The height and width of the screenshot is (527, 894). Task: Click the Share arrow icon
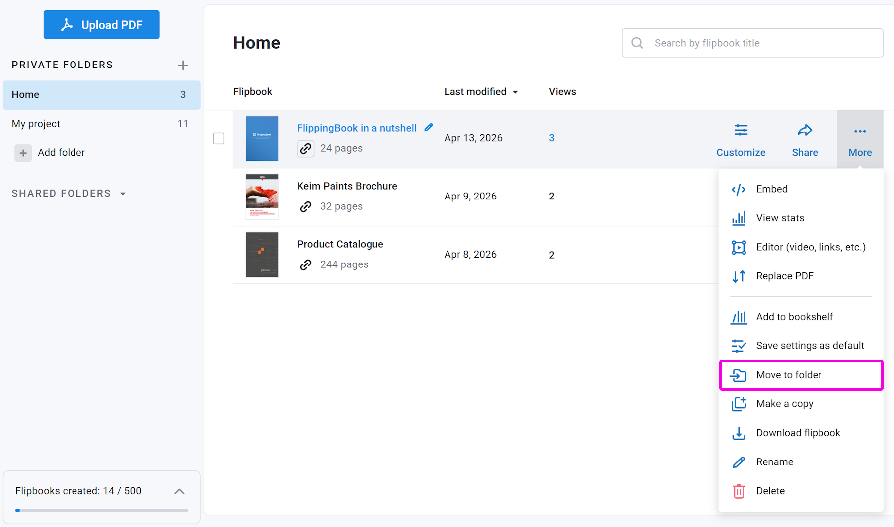(x=805, y=131)
